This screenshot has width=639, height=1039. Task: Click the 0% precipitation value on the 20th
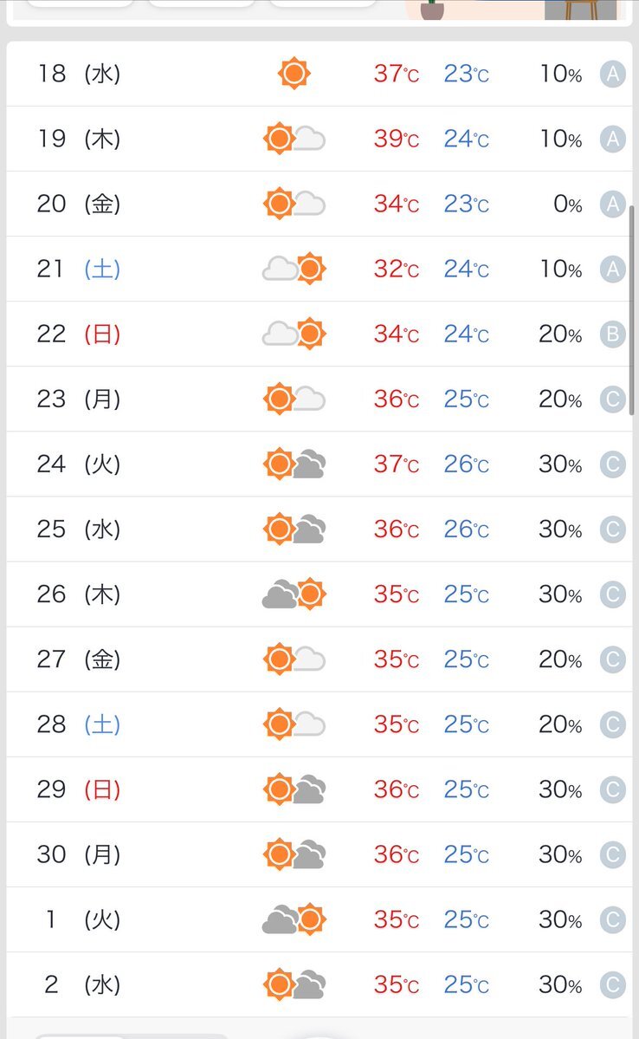coord(567,205)
